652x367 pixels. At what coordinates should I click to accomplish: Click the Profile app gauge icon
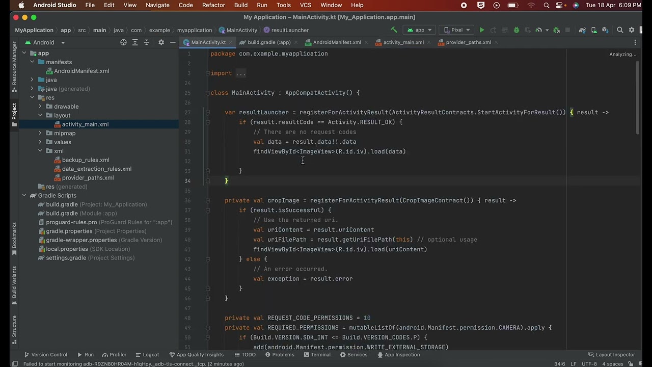click(539, 30)
